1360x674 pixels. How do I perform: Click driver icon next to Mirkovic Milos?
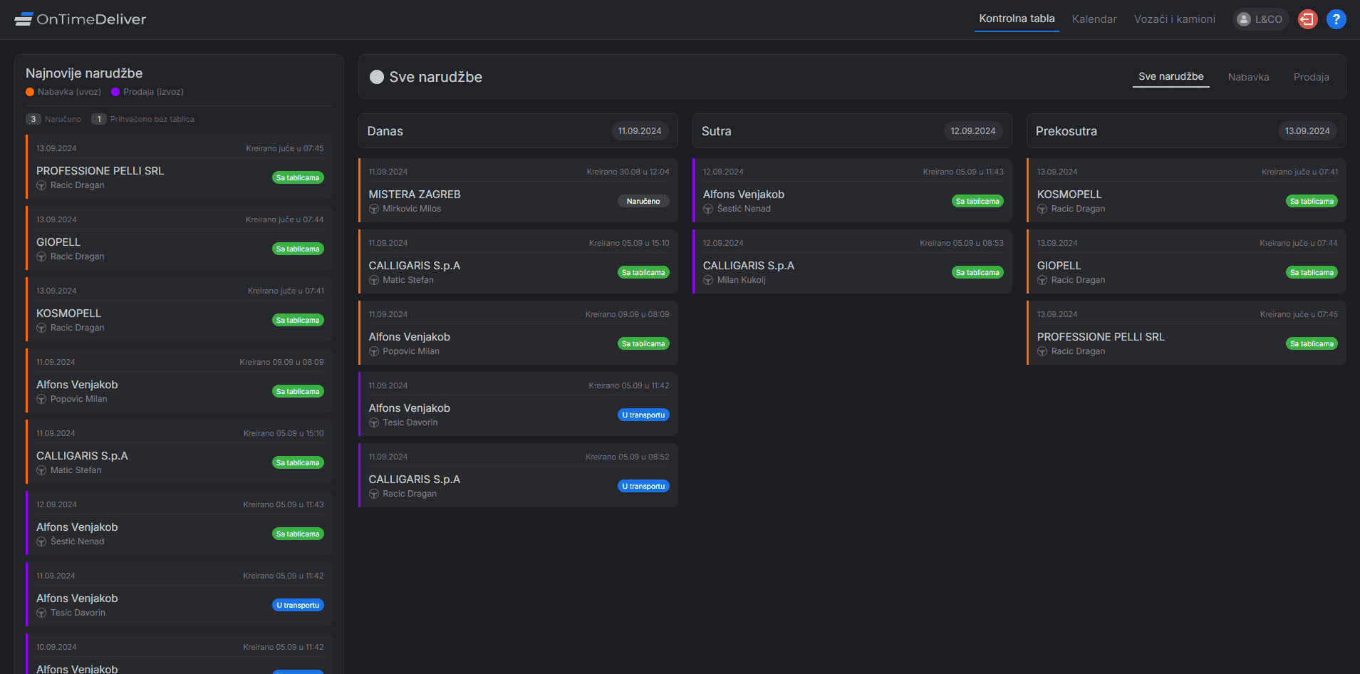(374, 209)
